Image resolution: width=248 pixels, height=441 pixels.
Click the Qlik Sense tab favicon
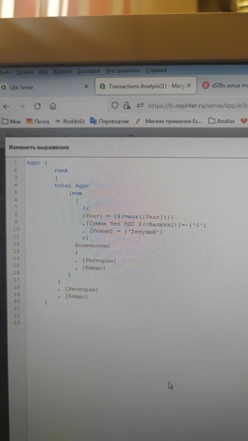click(x=4, y=88)
